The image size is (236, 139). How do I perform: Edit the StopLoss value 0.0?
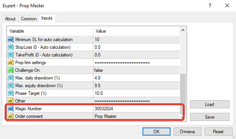click(x=136, y=47)
